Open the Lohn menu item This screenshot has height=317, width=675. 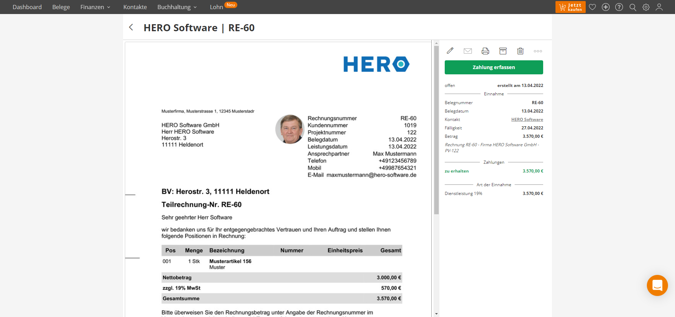coord(216,7)
